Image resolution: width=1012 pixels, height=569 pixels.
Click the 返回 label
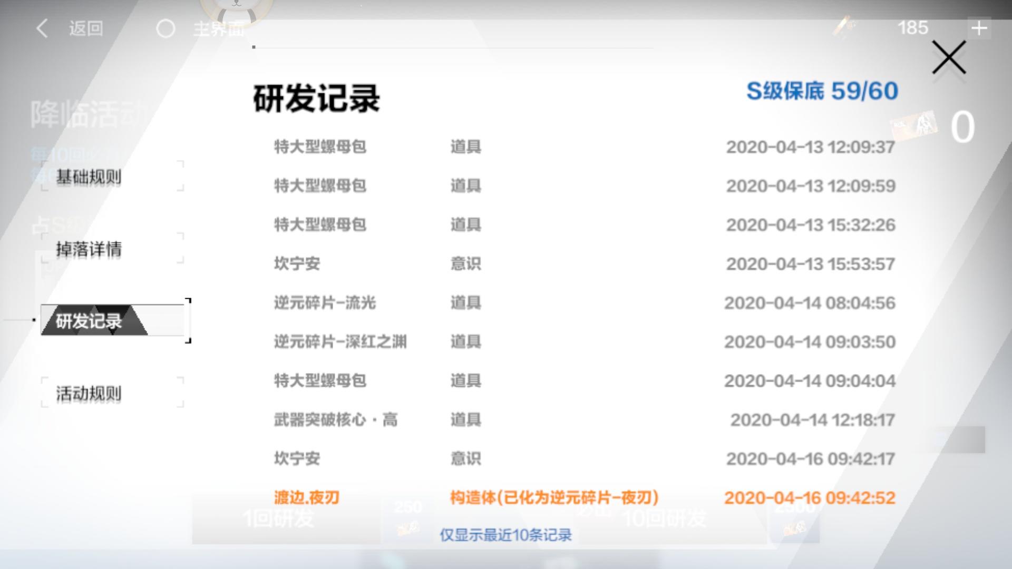86,28
